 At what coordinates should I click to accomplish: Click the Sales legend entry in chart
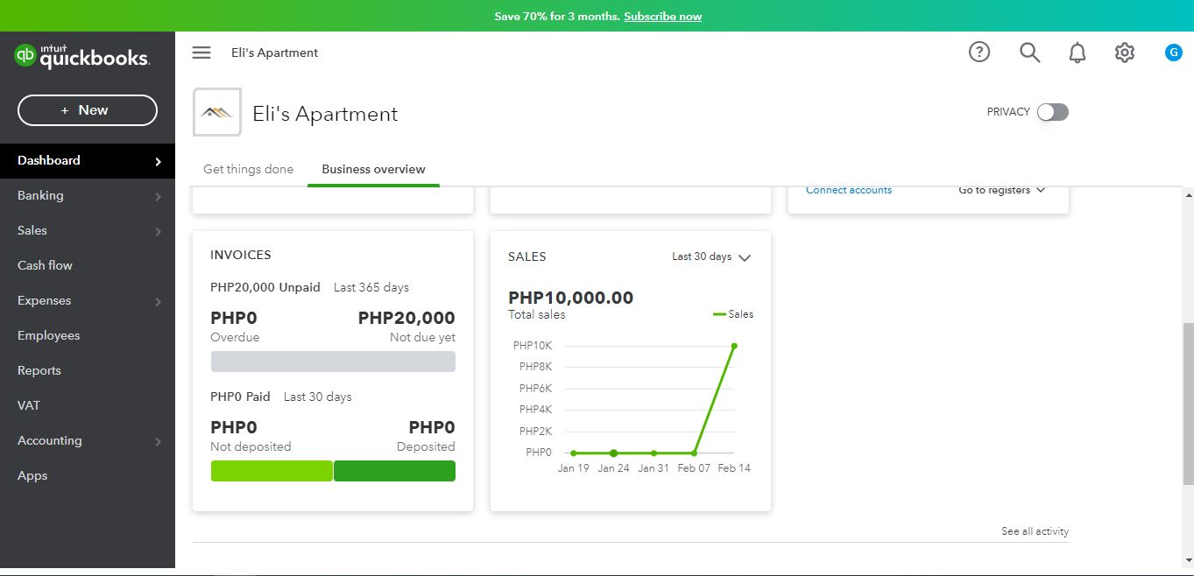click(x=733, y=314)
